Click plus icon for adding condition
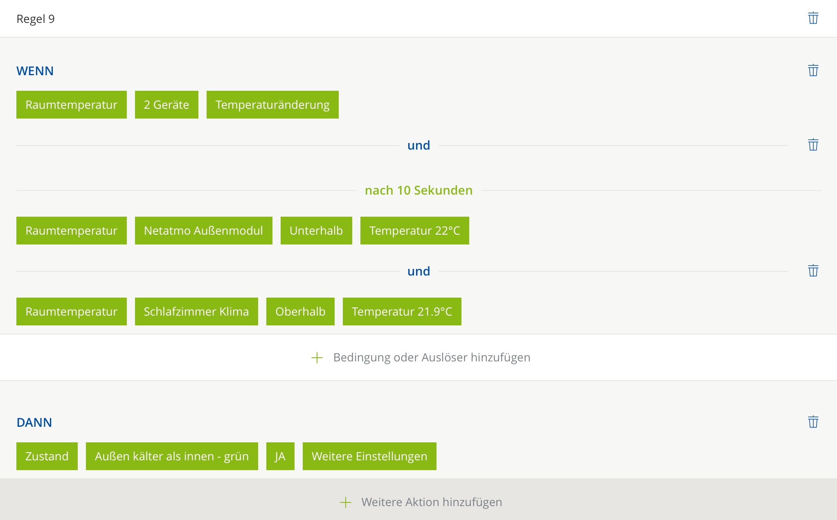Screen dimensions: 837x520 317,358
